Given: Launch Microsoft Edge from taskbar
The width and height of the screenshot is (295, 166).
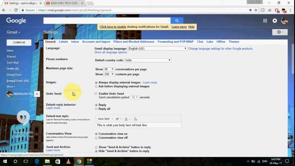Looking at the screenshot, I should click(37, 161).
